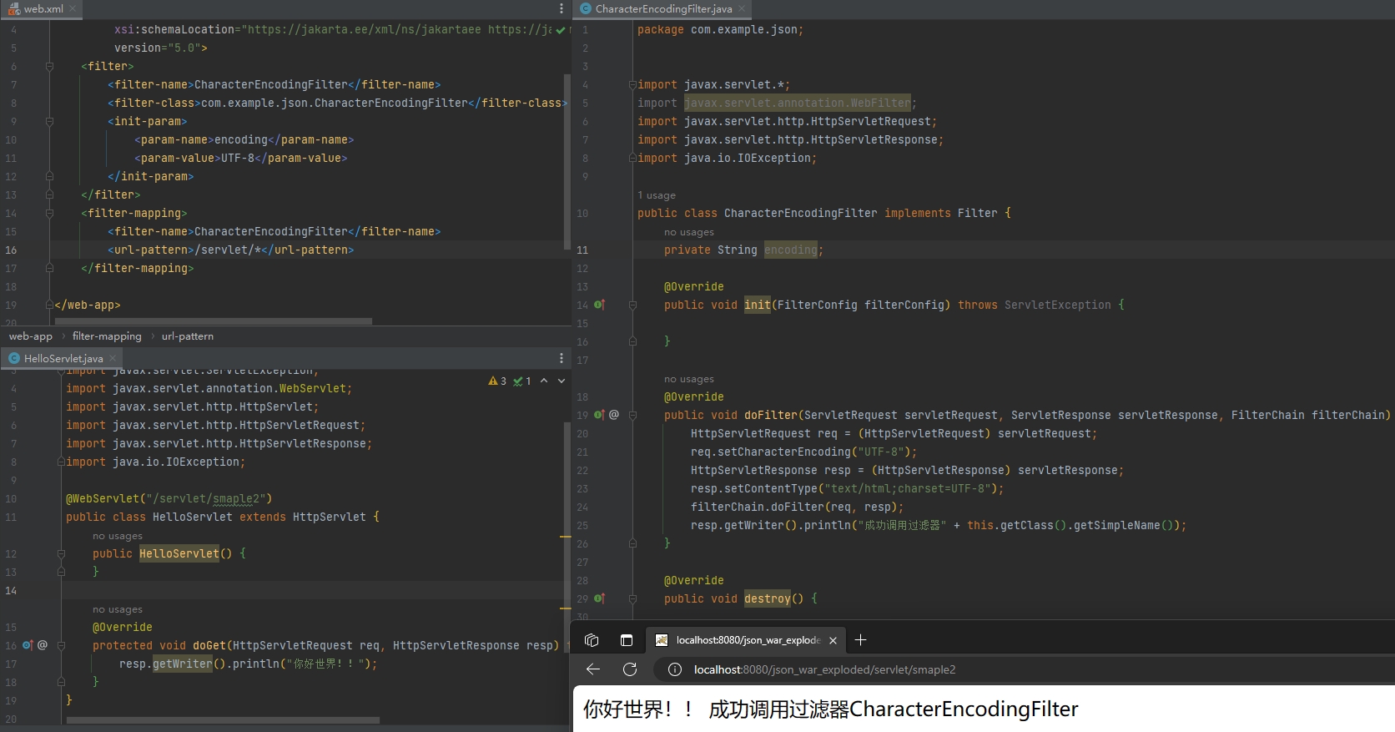1395x732 pixels.
Task: Refresh the browser page
Action: click(630, 669)
